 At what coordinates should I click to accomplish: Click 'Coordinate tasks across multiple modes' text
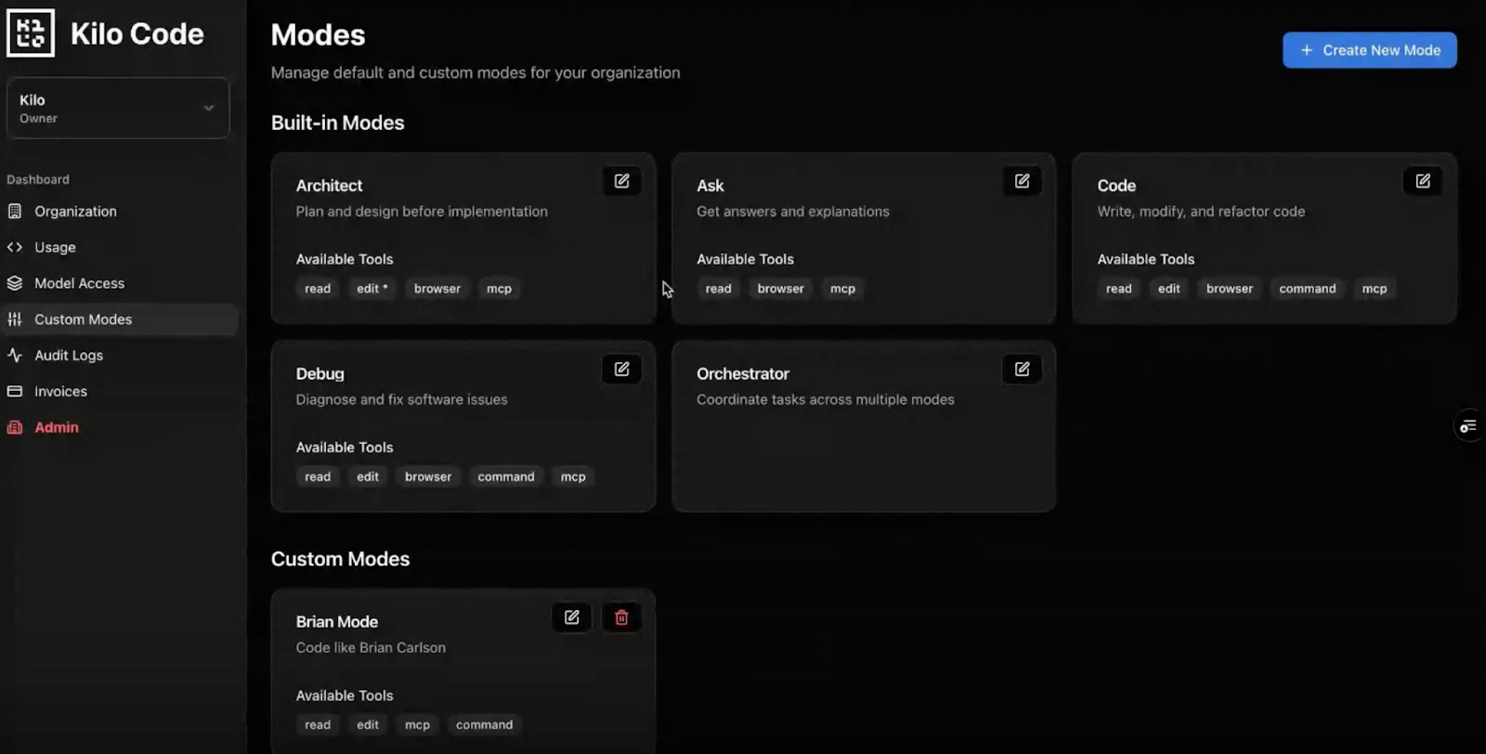[x=826, y=400]
